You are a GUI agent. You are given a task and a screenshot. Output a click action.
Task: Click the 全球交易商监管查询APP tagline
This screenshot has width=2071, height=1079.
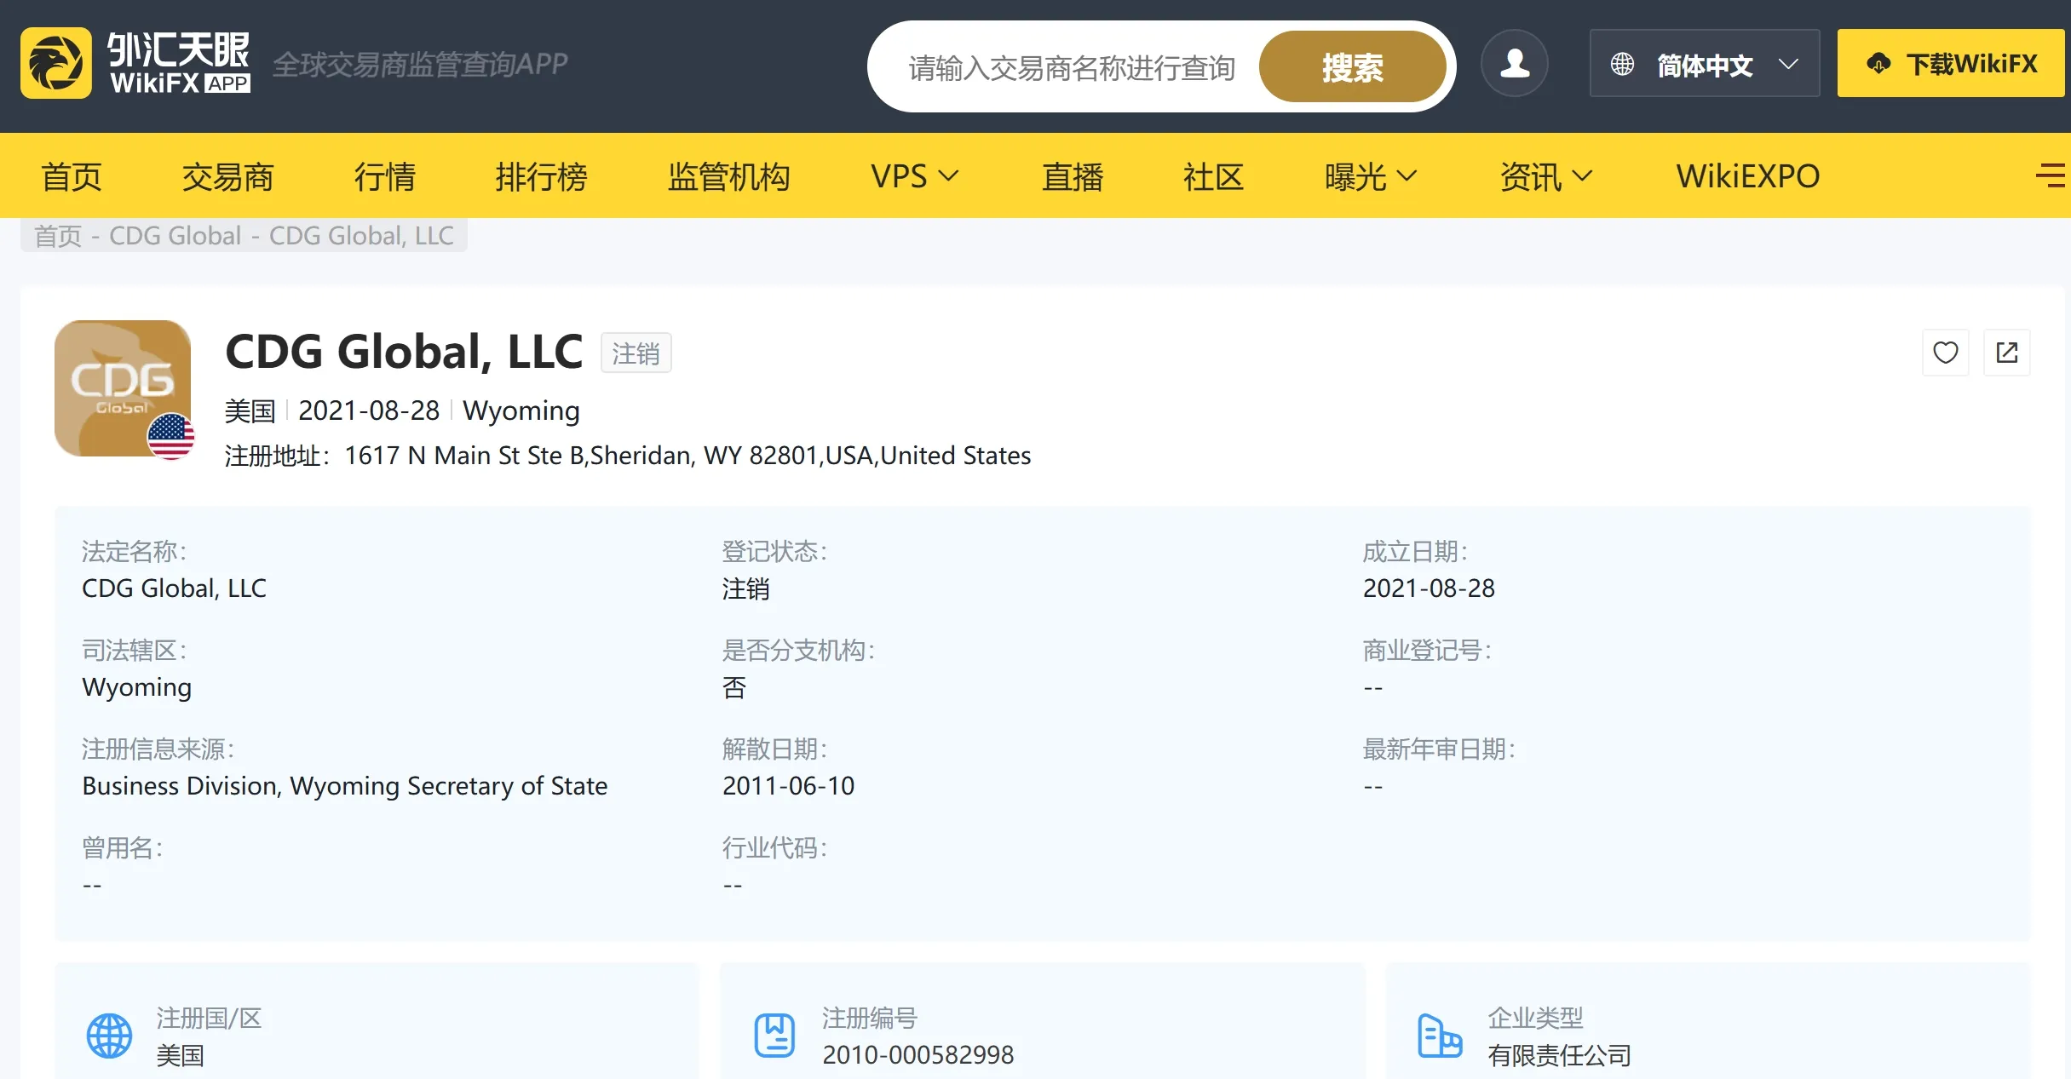[x=420, y=64]
